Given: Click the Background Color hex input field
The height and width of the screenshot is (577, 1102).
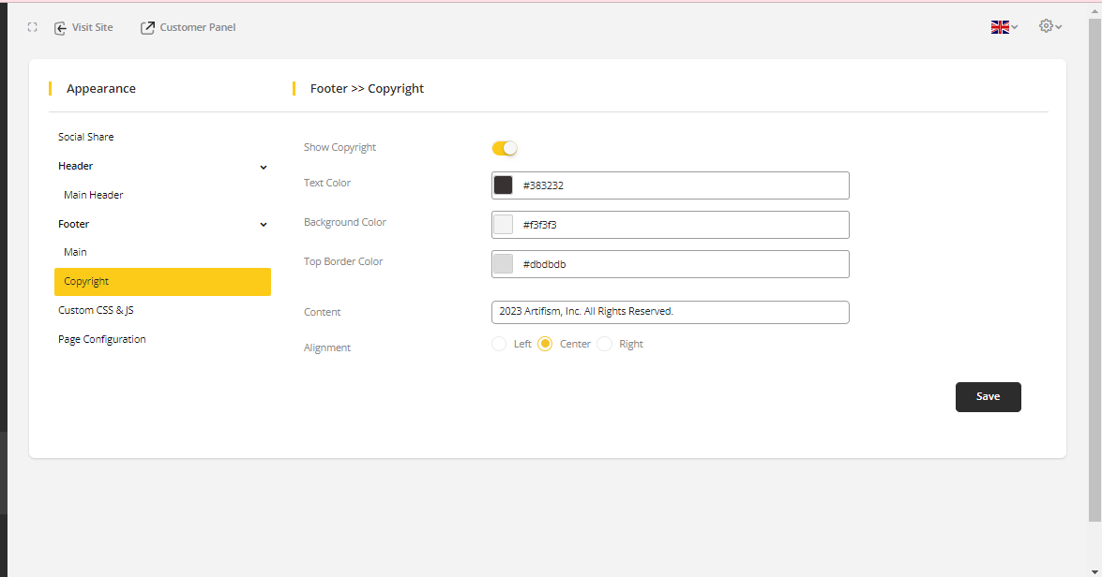Looking at the screenshot, I should (682, 225).
